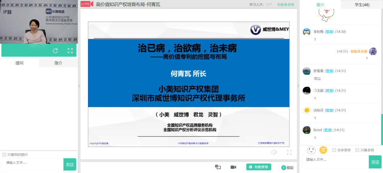
Task: Click the LIVE status indicator icon
Action: point(87,4)
